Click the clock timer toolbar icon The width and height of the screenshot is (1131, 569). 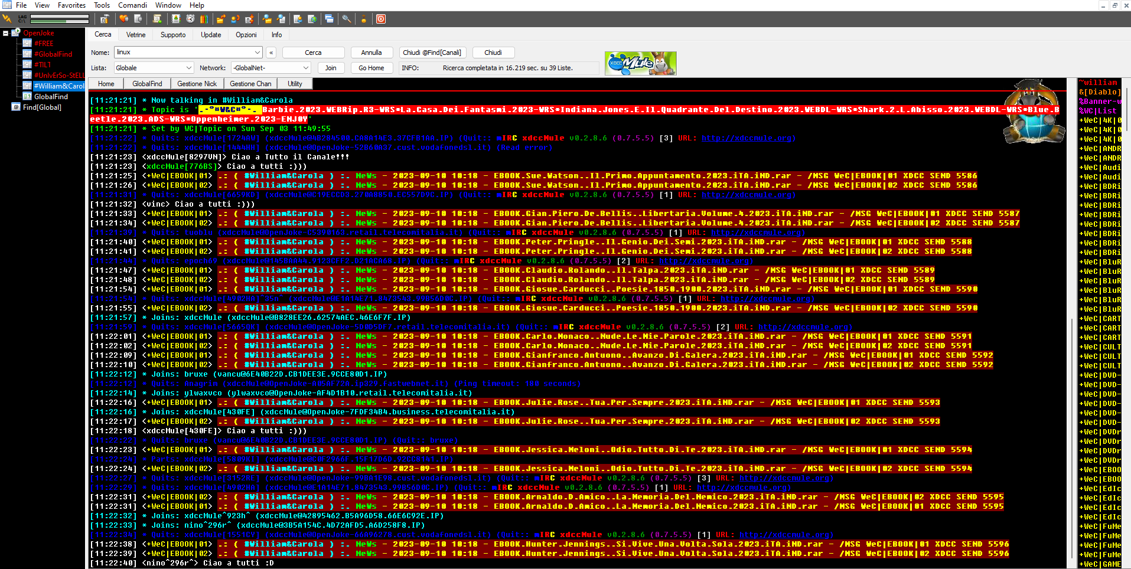(x=190, y=19)
